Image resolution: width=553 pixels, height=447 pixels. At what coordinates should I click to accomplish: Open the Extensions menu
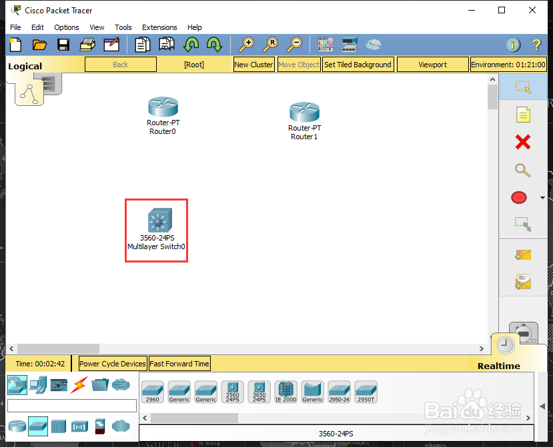(x=159, y=27)
